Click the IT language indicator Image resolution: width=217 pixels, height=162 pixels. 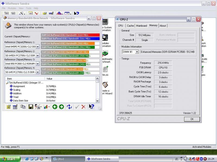pos(177,159)
